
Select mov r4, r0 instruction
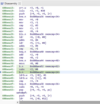click(29, 19)
